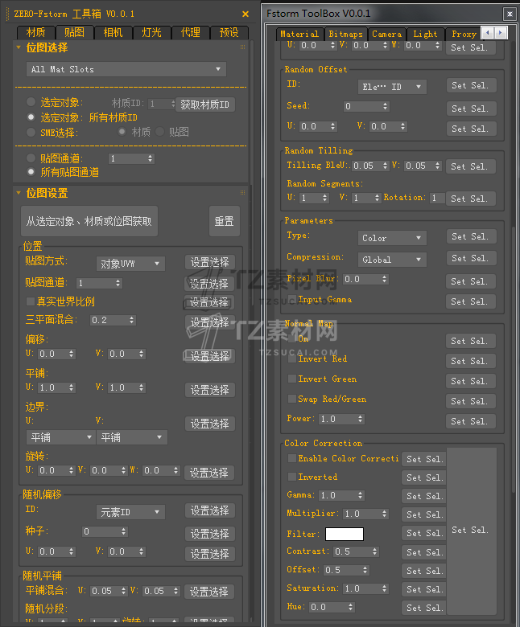Enable the Normal Map On checkbox
This screenshot has width=520, height=627.
point(292,338)
